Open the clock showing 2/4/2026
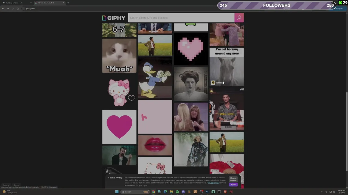Image resolution: width=348 pixels, height=195 pixels. pyautogui.click(x=341, y=192)
